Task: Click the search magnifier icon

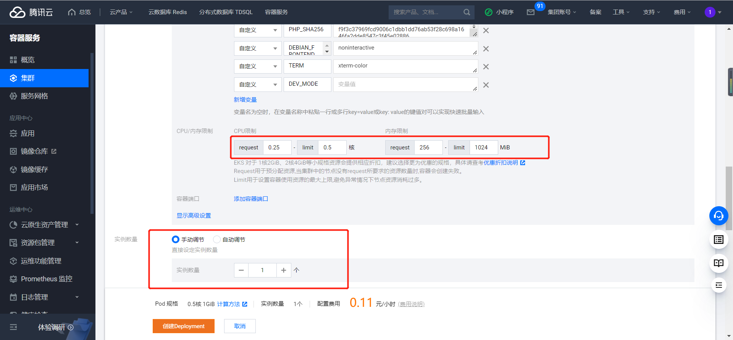Action: 467,12
